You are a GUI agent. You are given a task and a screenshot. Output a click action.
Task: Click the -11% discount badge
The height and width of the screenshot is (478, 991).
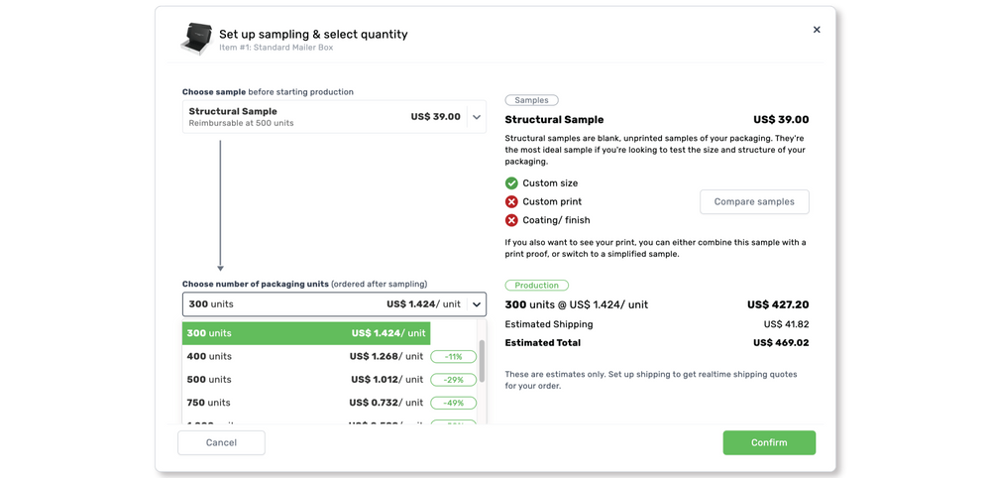[x=453, y=357]
